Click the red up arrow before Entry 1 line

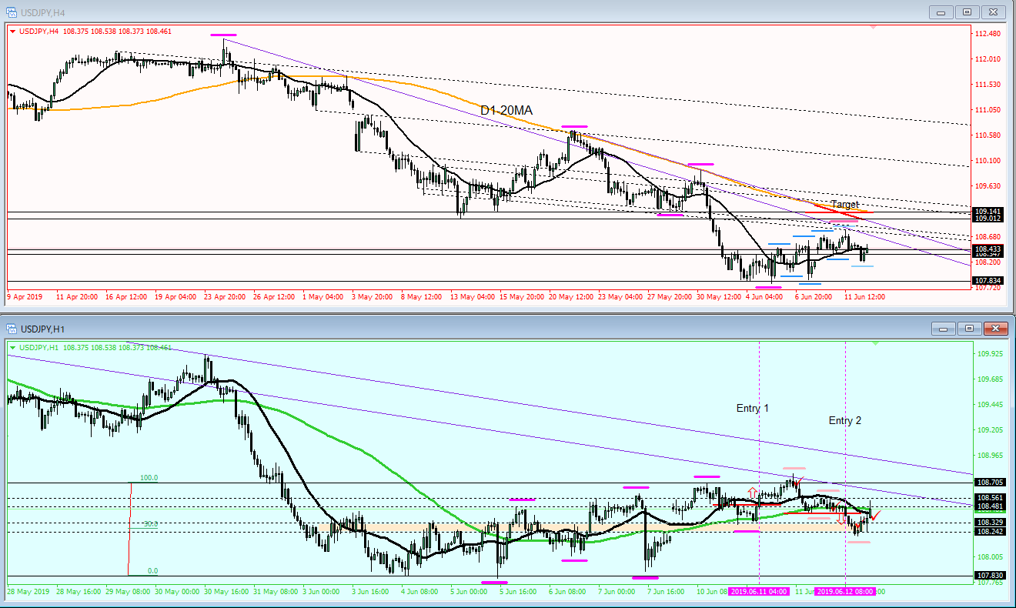751,492
